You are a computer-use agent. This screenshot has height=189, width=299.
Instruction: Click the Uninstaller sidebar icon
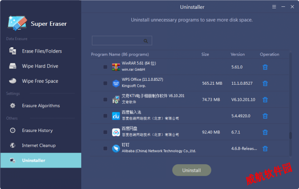(13, 160)
